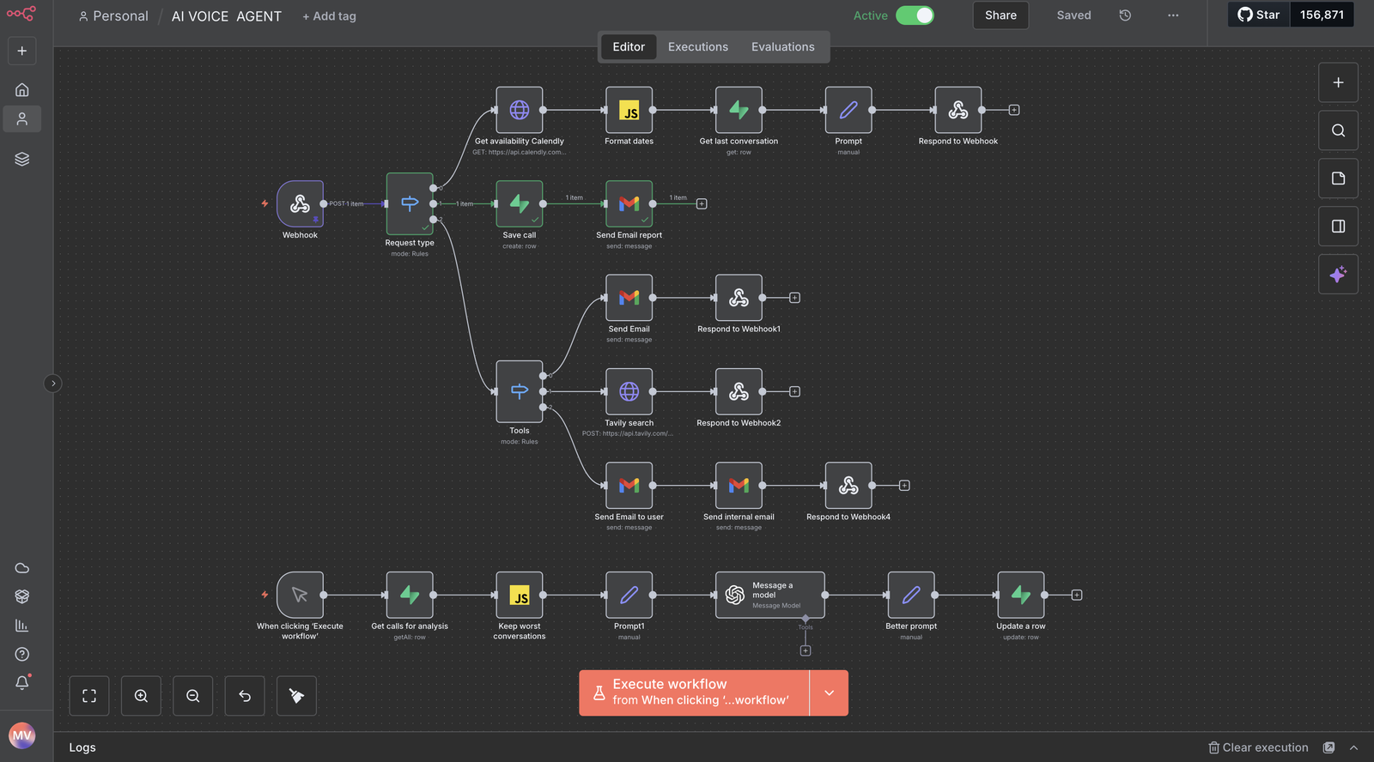Image resolution: width=1374 pixels, height=762 pixels.
Task: Go to Home overview in sidebar
Action: coord(22,89)
